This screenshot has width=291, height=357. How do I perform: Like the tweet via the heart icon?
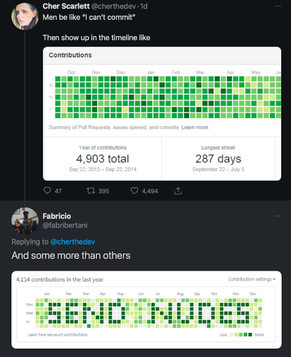(134, 191)
